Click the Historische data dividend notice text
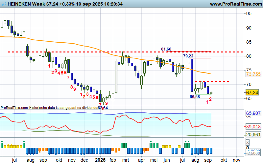 (49, 107)
